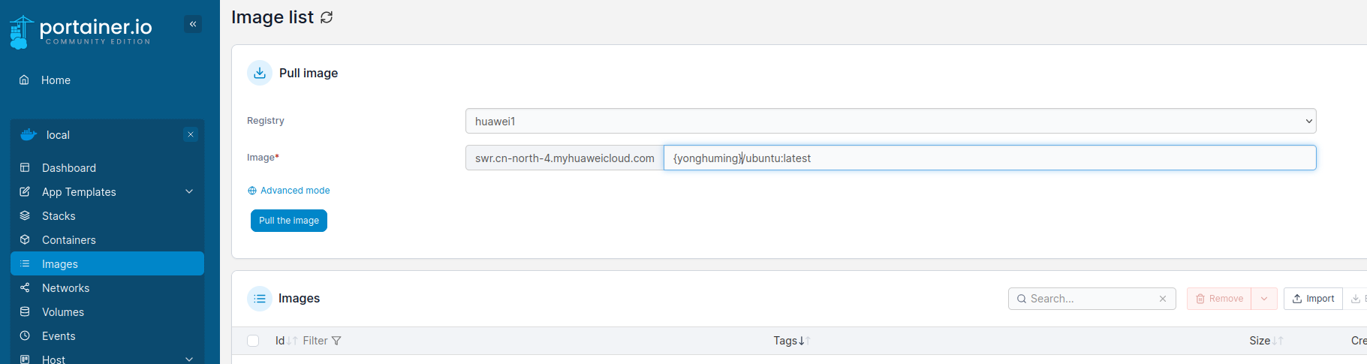Click the Remove button
1367x364 pixels.
(x=1219, y=299)
